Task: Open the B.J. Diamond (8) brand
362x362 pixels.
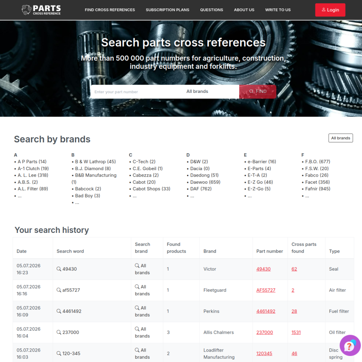Action: tap(93, 169)
